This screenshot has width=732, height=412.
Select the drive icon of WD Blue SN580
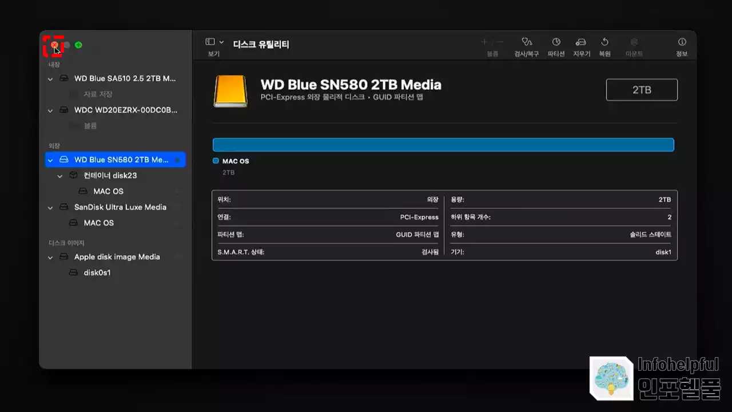point(64,160)
